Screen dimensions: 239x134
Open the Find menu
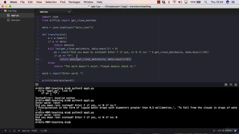(x=62, y=2)
